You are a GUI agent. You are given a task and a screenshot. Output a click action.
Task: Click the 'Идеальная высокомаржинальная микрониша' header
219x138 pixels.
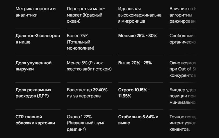coord(140,15)
